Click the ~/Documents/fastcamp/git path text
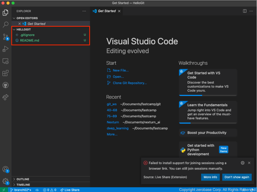This screenshot has width=257, height=192. tap(141, 104)
